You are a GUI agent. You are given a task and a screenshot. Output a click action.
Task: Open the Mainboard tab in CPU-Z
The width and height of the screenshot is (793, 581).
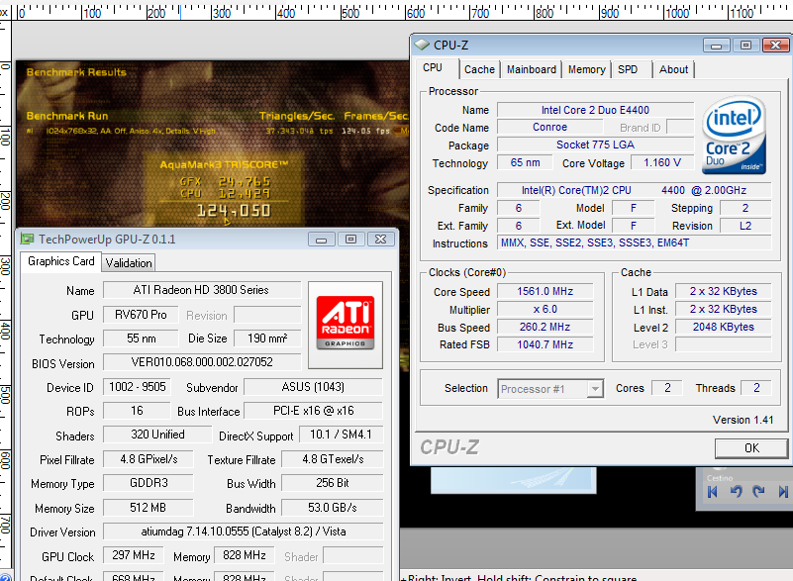(531, 69)
